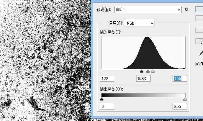Open the preset options gear menu
203x121 pixels.
coord(187,9)
